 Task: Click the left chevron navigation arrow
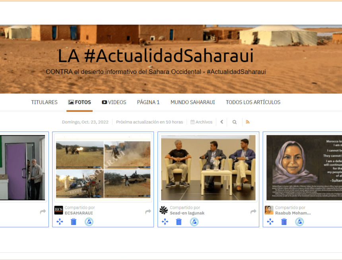pos(222,122)
